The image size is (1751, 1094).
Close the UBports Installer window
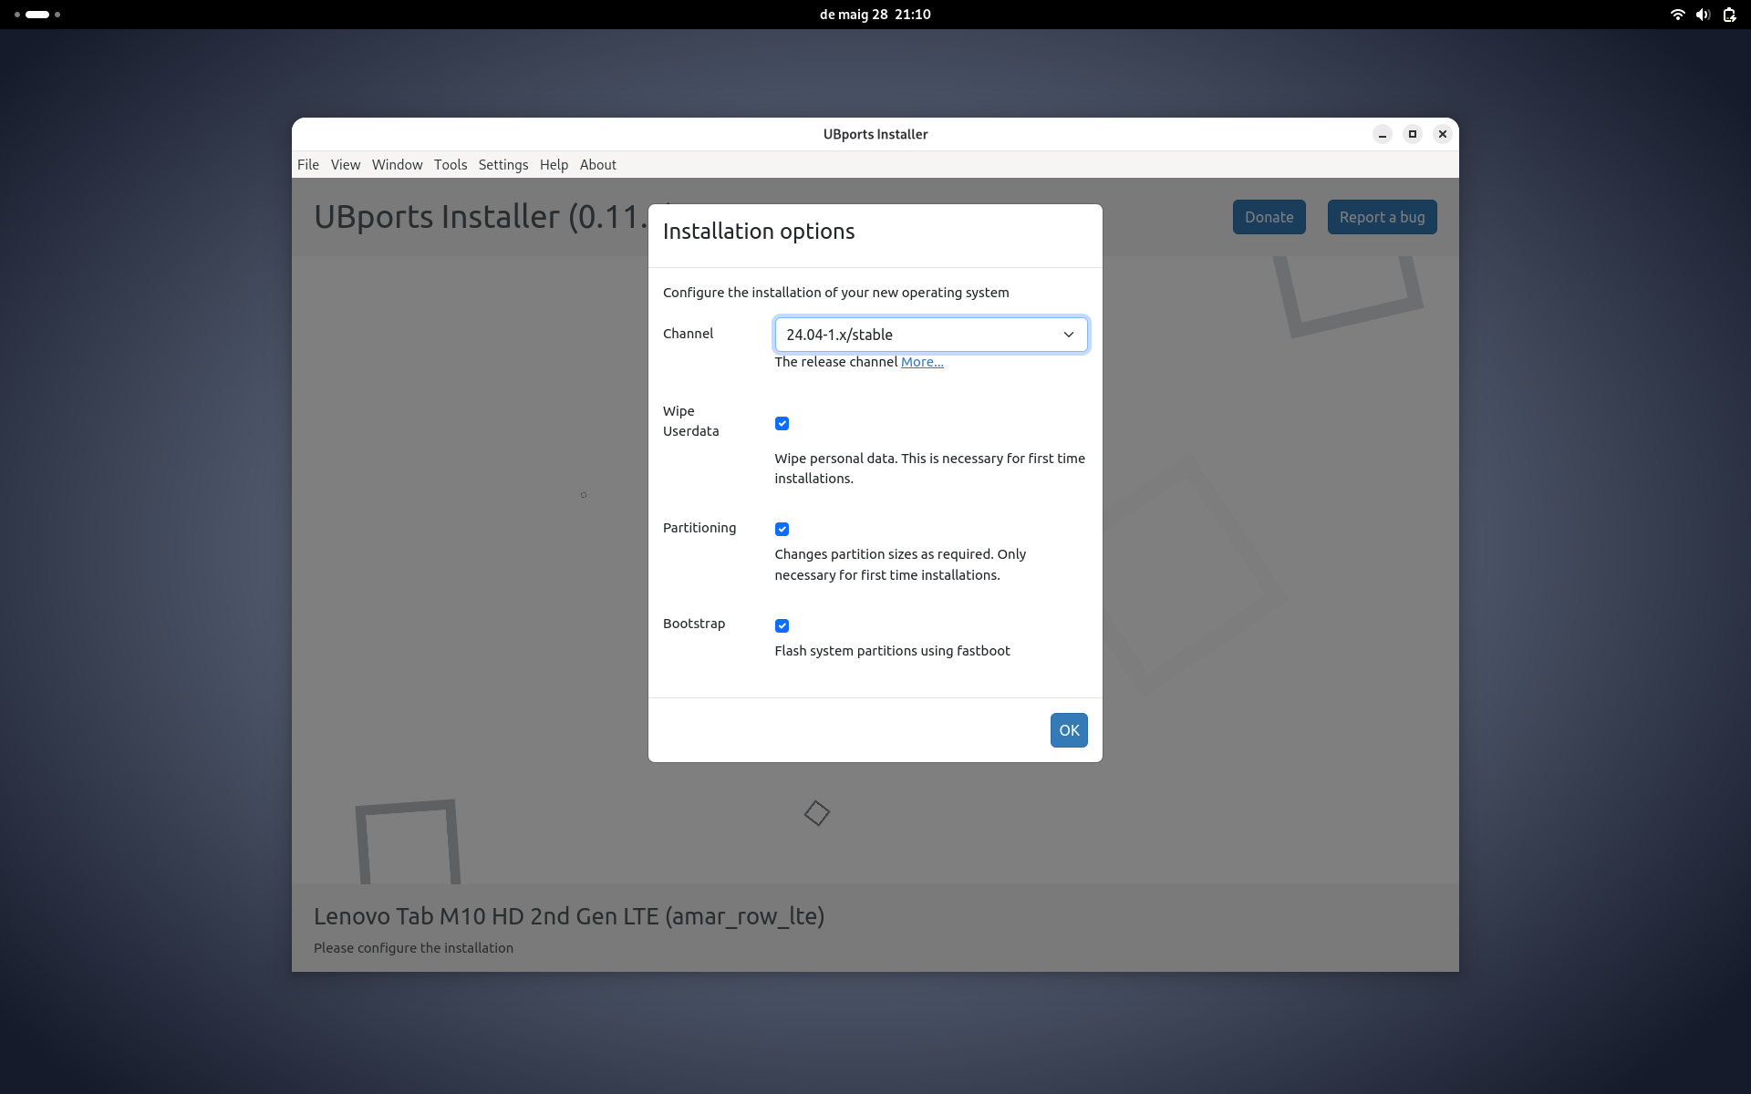pos(1443,134)
